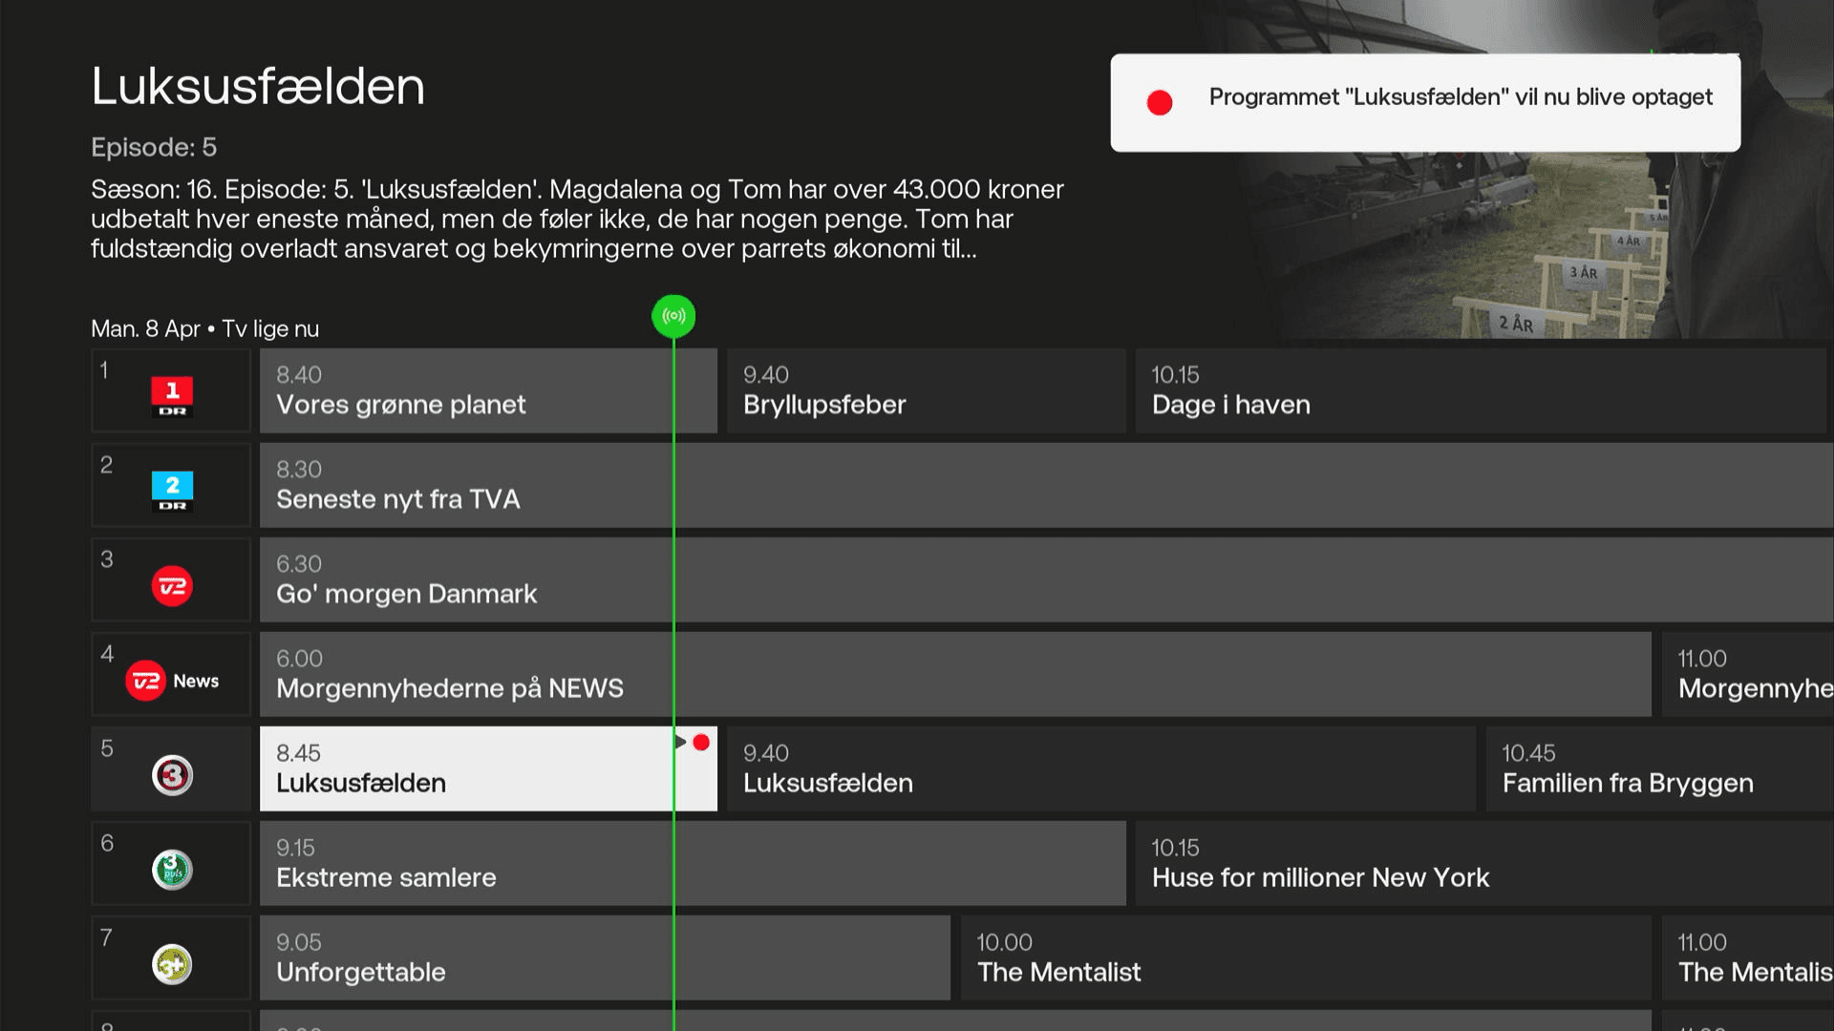Click the red recording dot on Luksusfælden
The width and height of the screenshot is (1834, 1031).
click(701, 742)
